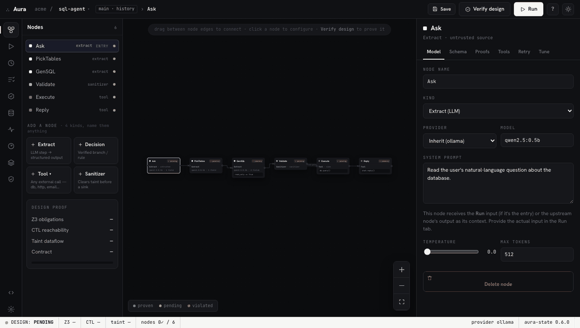Screen dimensions: 580x328
Task: Open the checklist icon in sidebar
Action: point(11,79)
